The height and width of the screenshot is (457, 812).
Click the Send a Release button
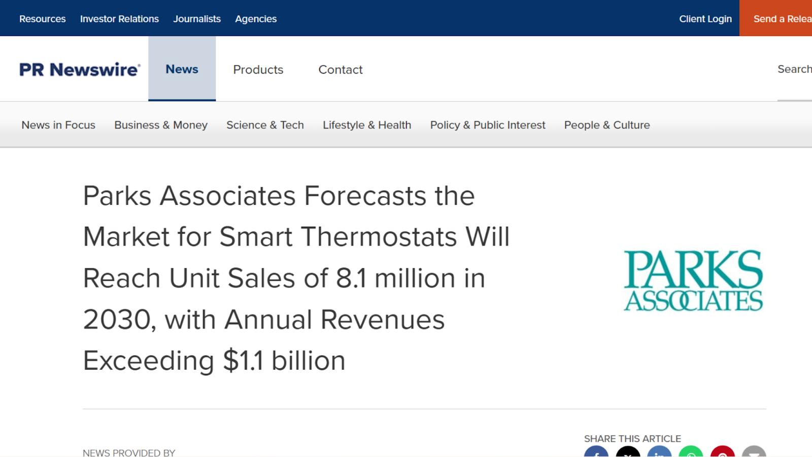click(775, 18)
